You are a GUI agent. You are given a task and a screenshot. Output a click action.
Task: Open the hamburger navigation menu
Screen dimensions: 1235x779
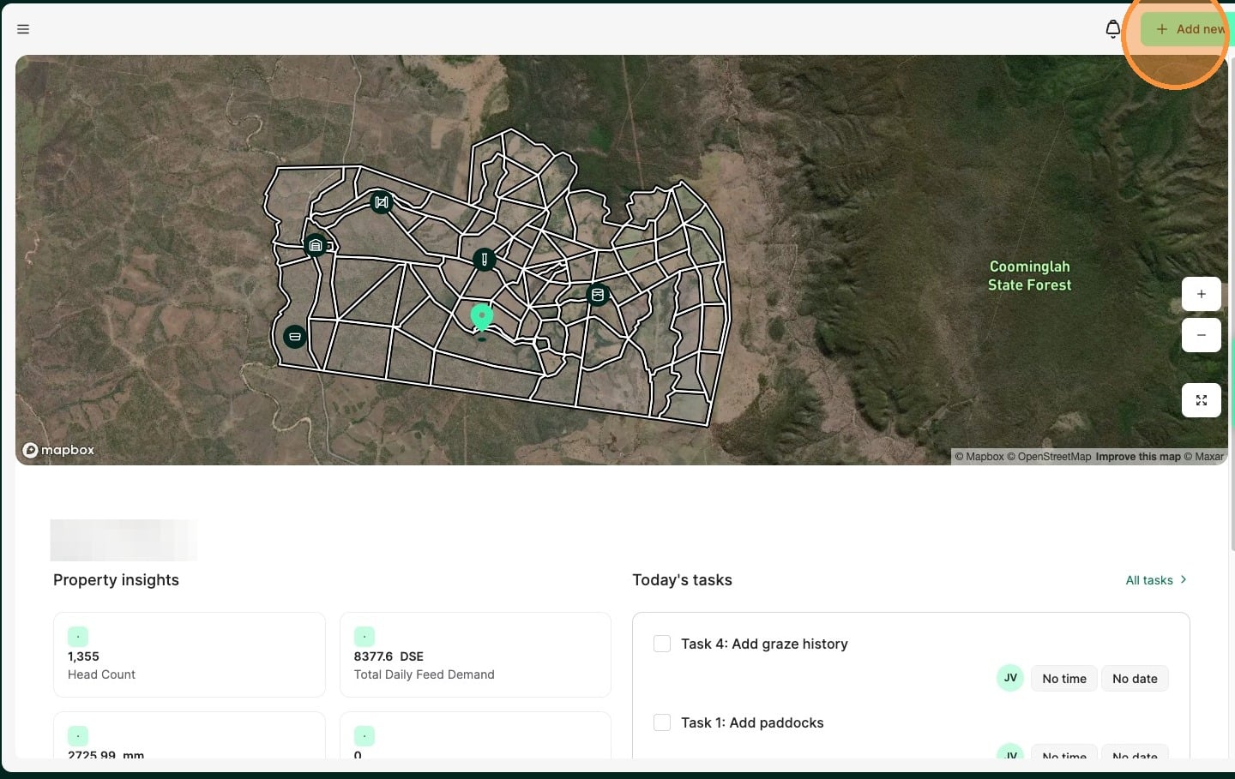pyautogui.click(x=23, y=29)
